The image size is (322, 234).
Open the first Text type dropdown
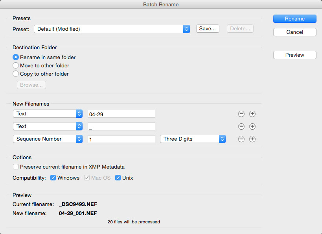point(48,113)
